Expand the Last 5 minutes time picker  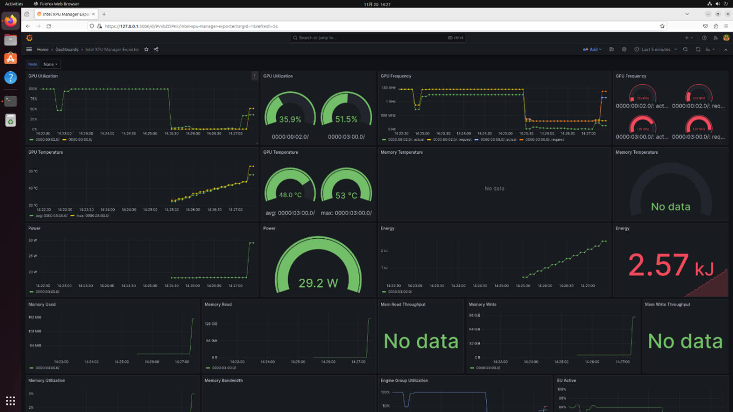pos(656,50)
